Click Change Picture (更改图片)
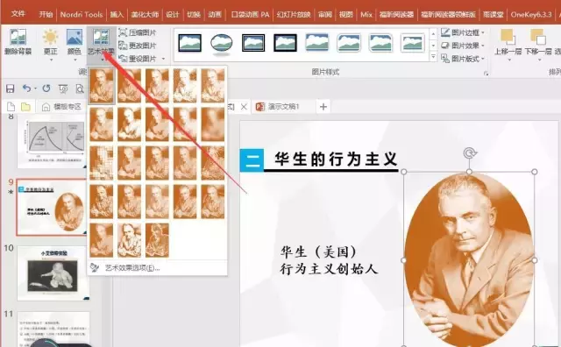The height and width of the screenshot is (347, 561). click(138, 46)
